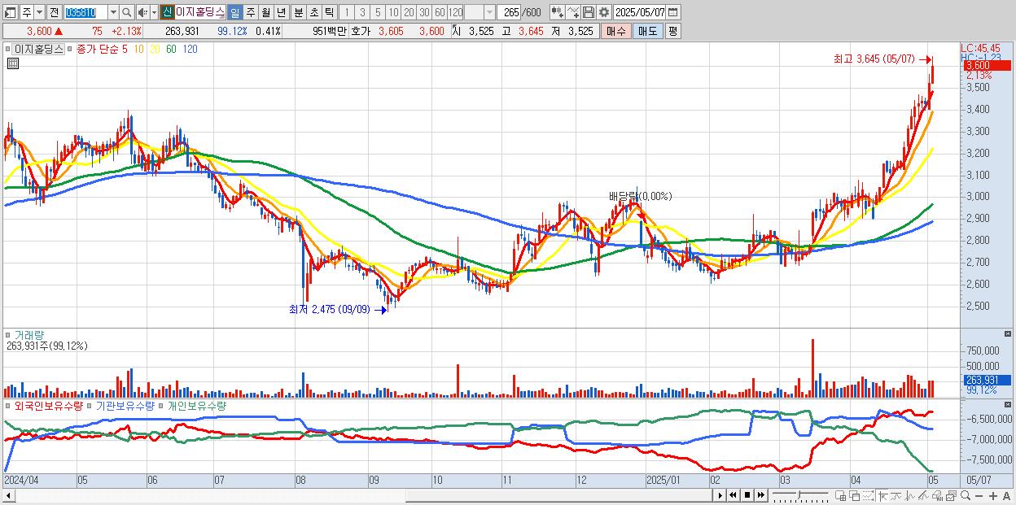Click the zigzag lines icon in bottom toolbar

click(923, 495)
